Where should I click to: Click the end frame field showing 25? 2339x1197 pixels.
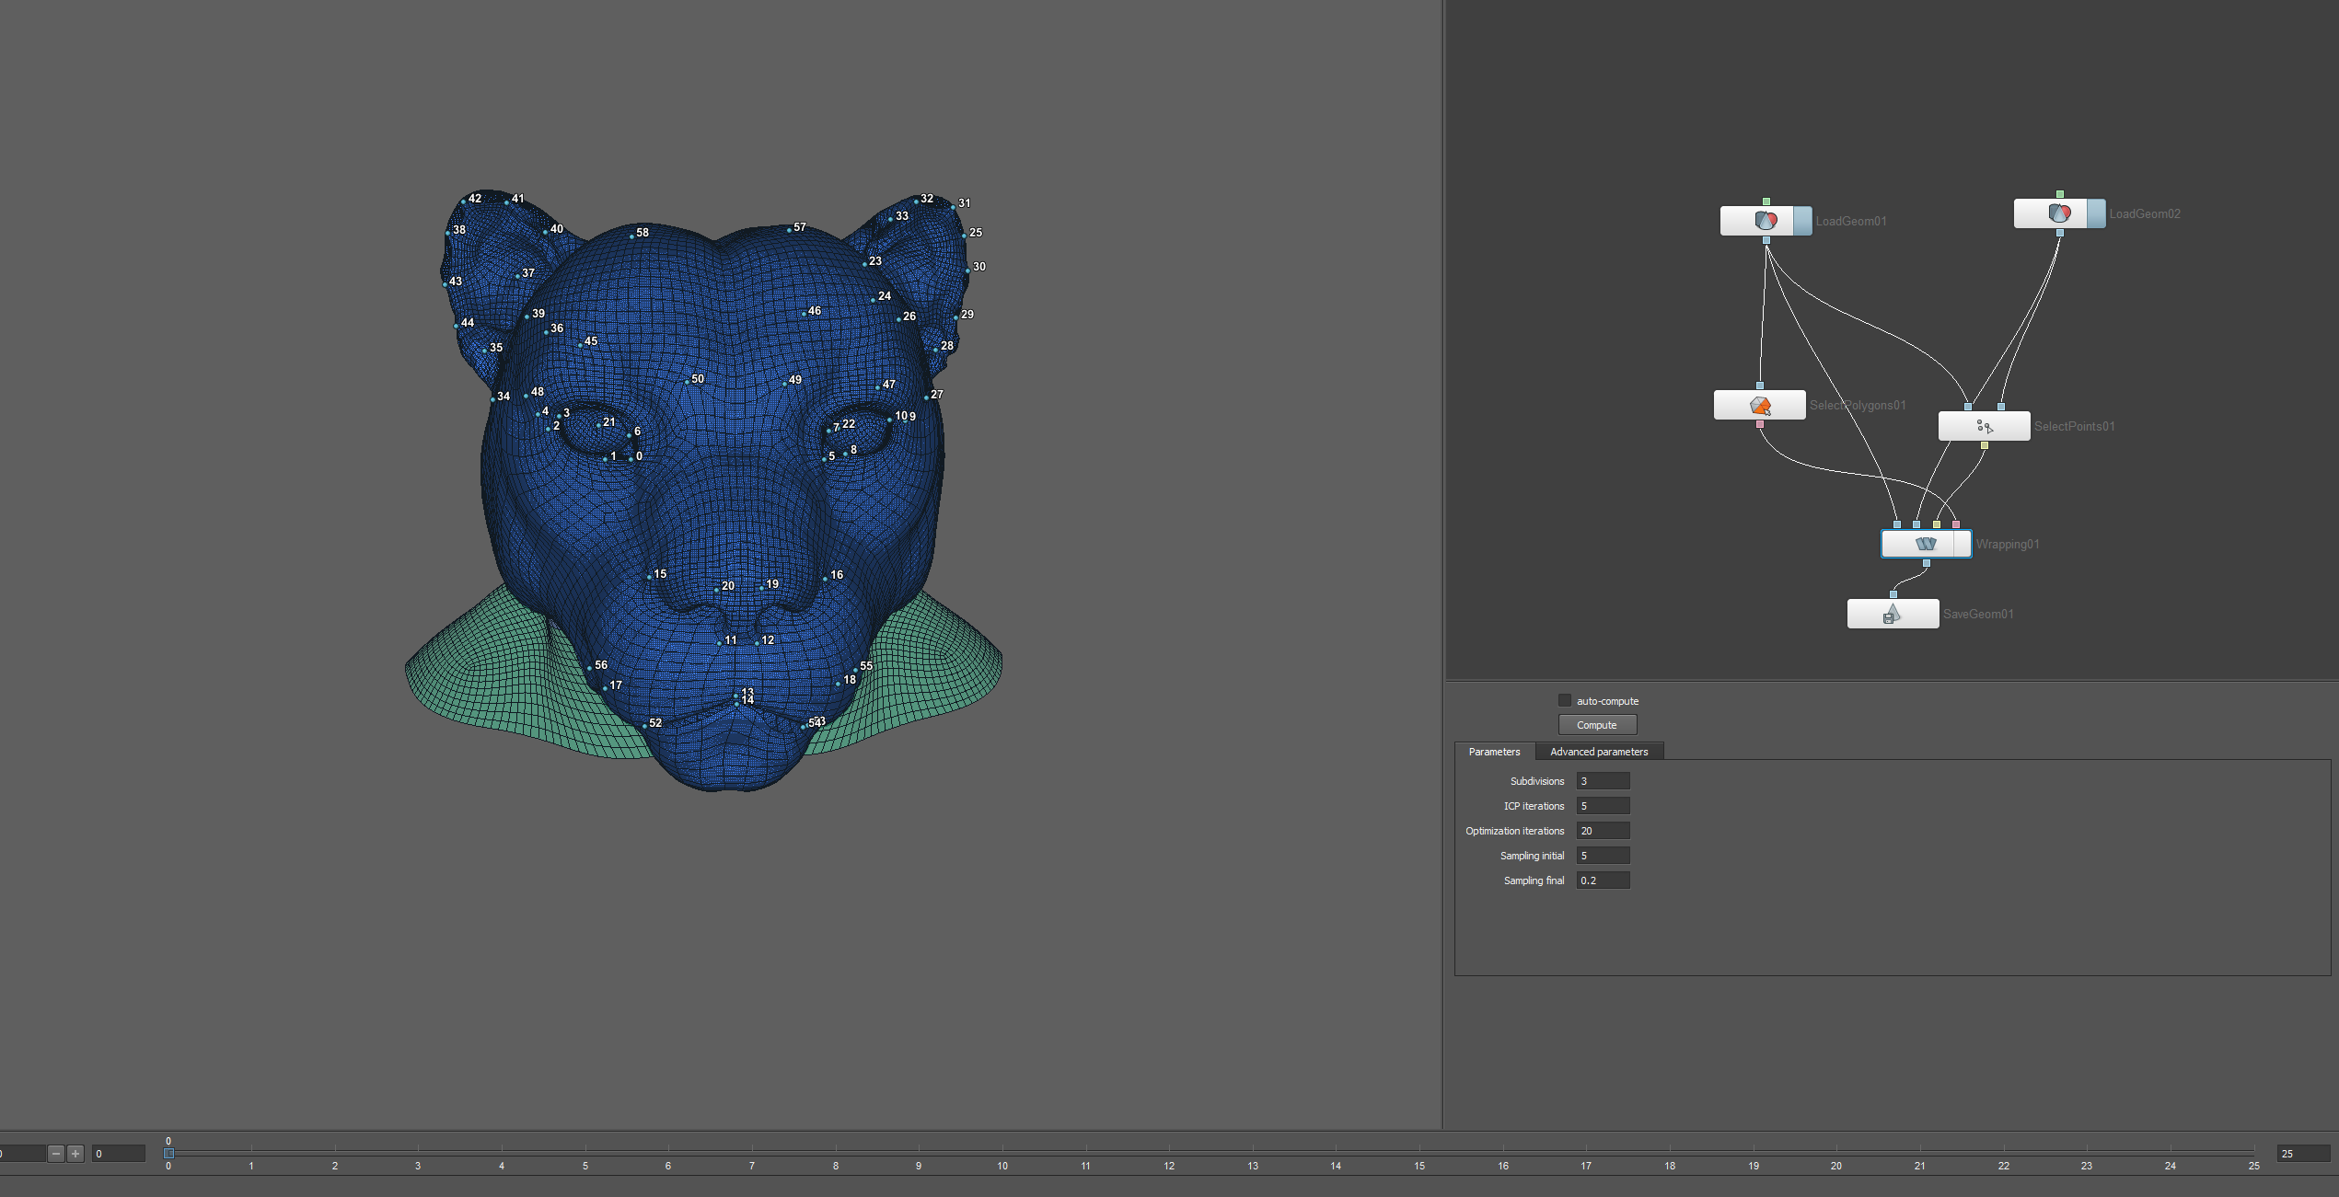[2303, 1154]
